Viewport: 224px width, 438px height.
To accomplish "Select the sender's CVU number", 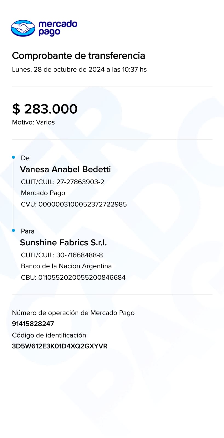I will click(x=82, y=204).
